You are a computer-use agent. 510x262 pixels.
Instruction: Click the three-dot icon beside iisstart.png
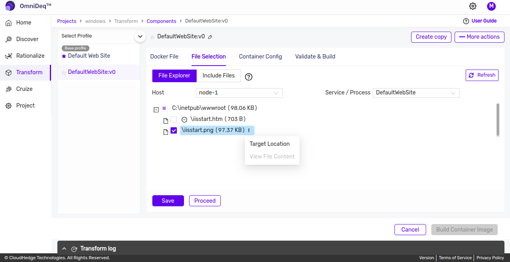249,130
